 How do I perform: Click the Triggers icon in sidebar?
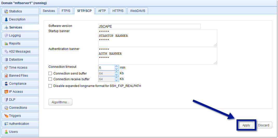click(6, 116)
